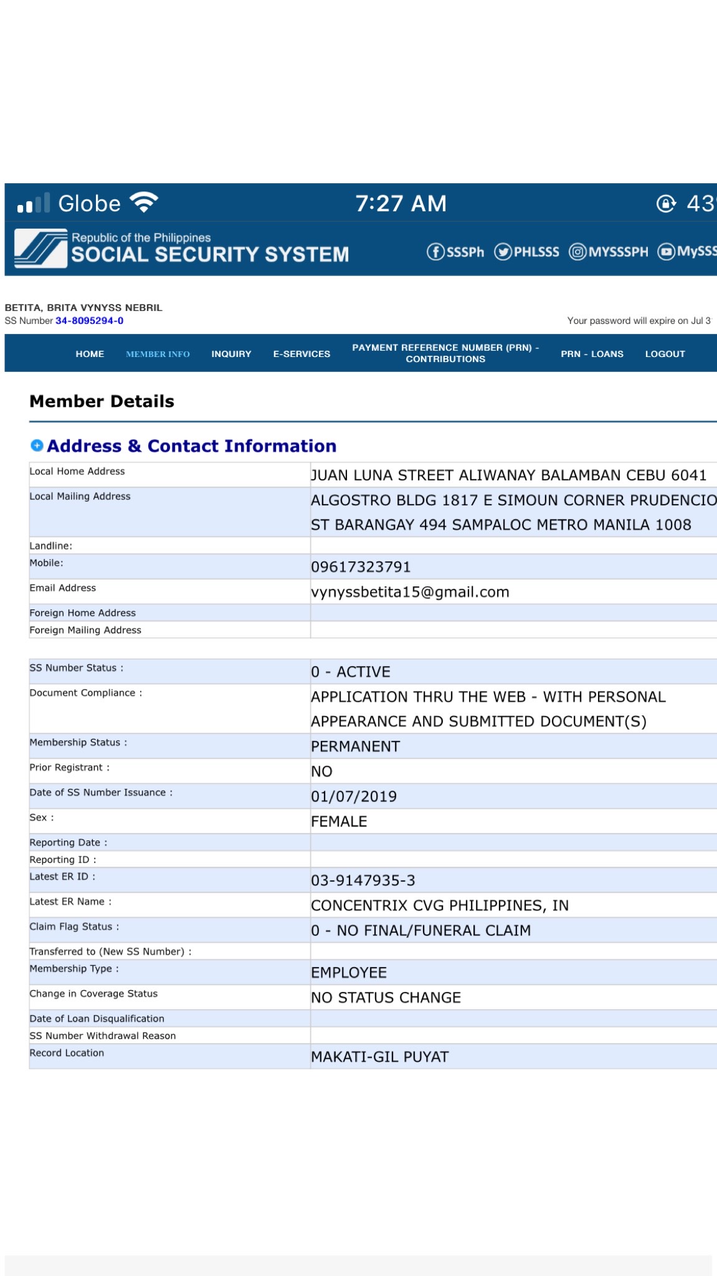This screenshot has width=717, height=1276.
Task: Open the E-SERVICES menu
Action: tap(302, 354)
